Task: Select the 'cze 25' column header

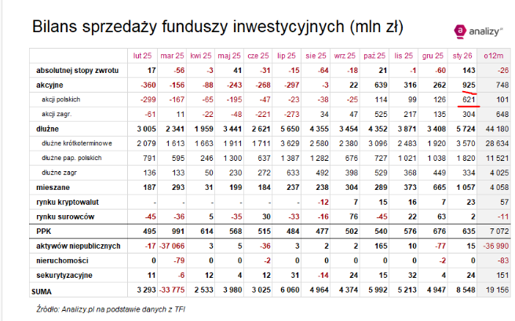Action: click(x=258, y=56)
